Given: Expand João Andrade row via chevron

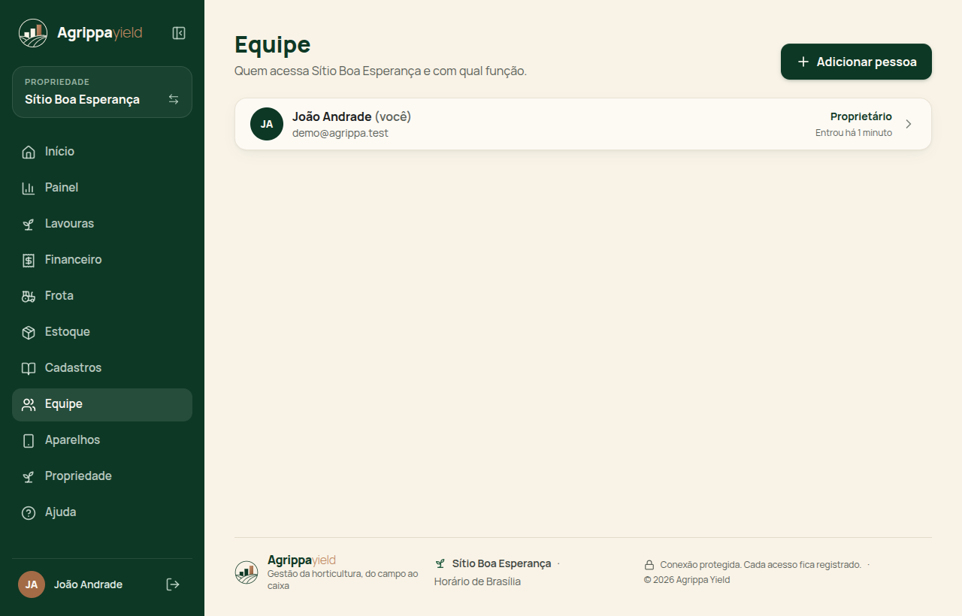Looking at the screenshot, I should click(x=909, y=124).
